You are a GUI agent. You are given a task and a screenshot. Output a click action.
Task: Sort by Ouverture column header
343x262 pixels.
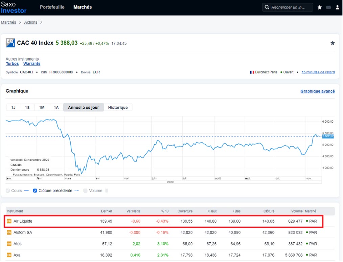185,211
